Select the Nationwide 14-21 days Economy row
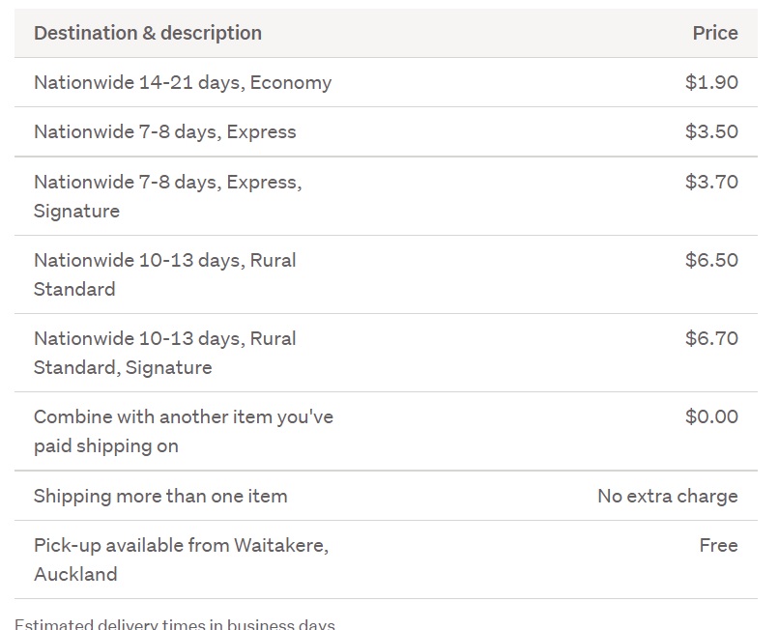 point(183,82)
